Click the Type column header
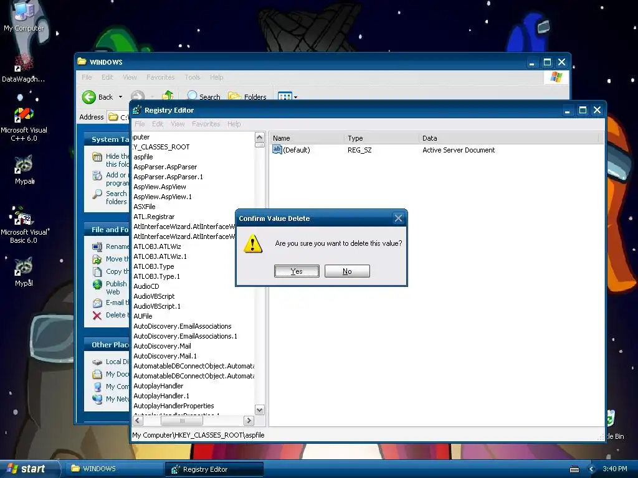 pos(382,138)
